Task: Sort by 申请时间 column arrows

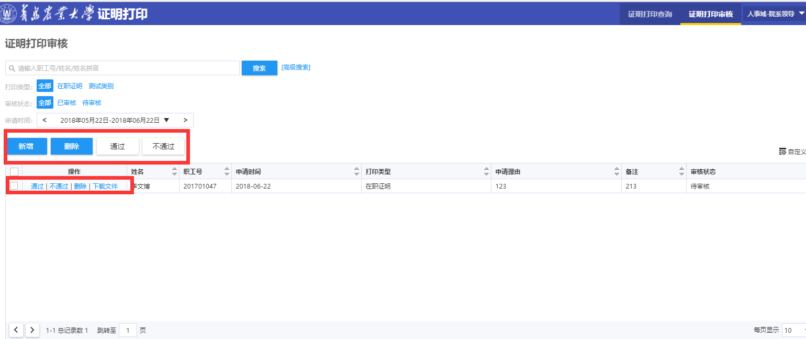Action: pyautogui.click(x=356, y=171)
